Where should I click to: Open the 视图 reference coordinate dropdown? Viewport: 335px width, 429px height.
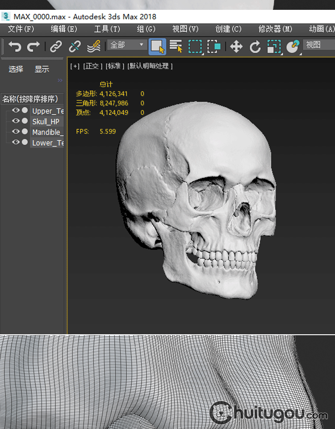pos(318,45)
